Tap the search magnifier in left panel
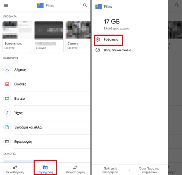This screenshot has width=182, height=175. [x=85, y=5]
